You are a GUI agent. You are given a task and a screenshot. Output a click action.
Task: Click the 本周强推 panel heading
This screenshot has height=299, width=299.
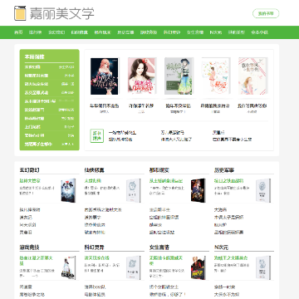click(x=35, y=56)
